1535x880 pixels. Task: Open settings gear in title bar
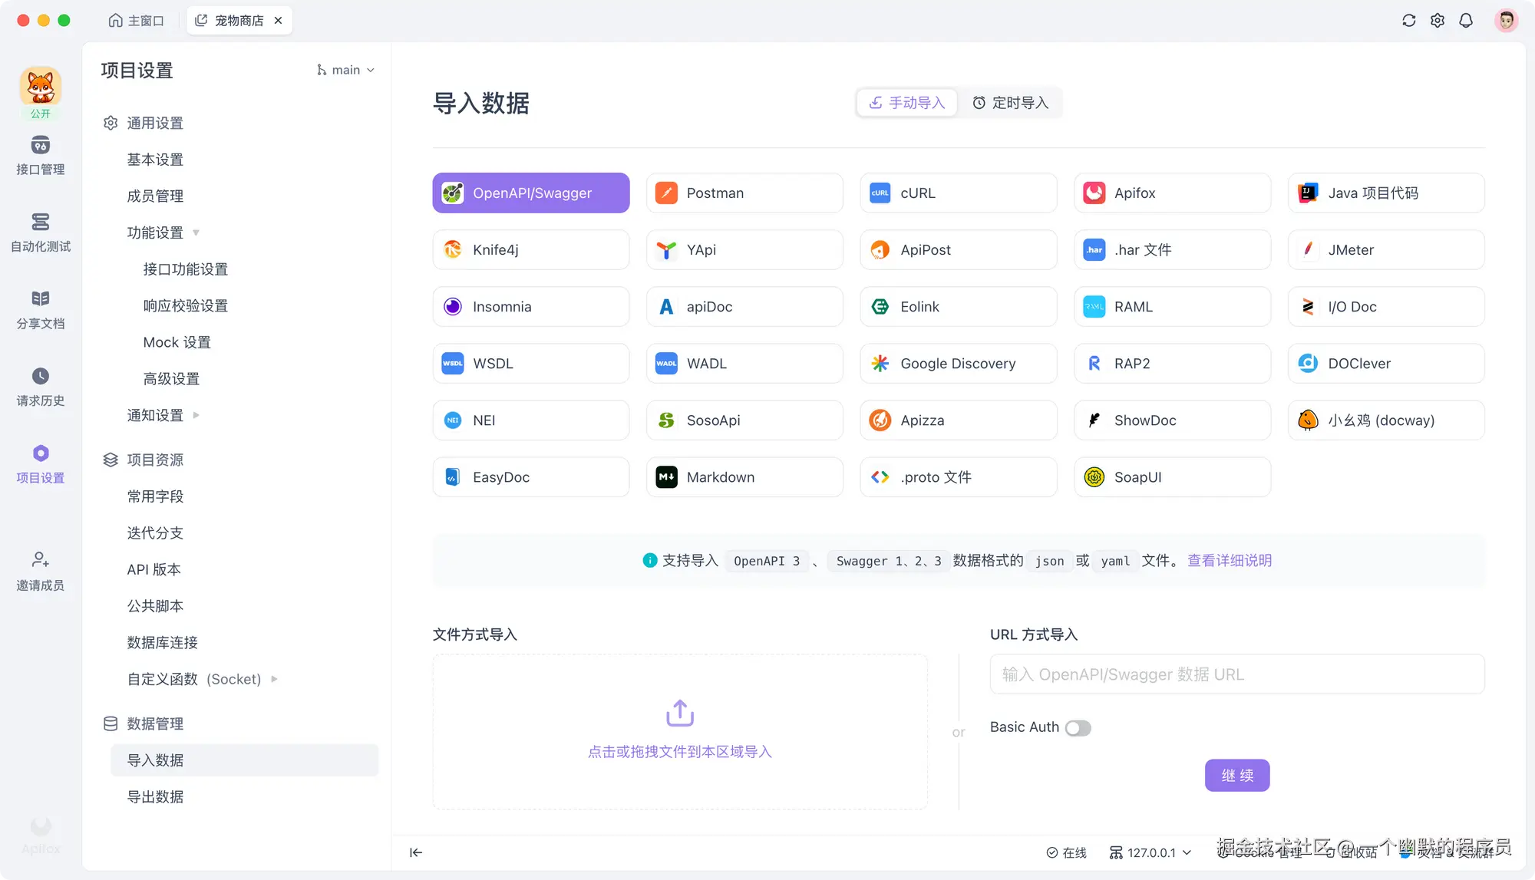point(1438,21)
